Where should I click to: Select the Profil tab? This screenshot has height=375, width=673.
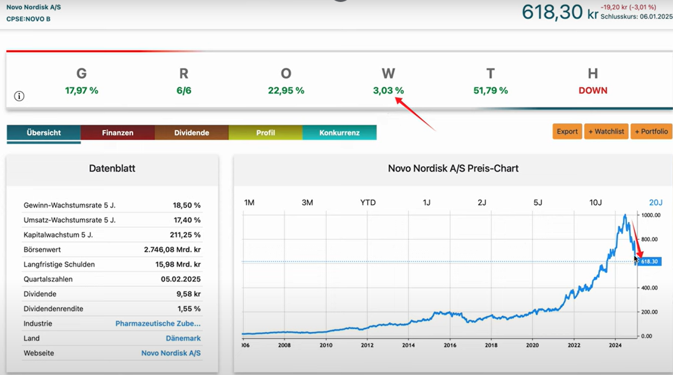click(x=266, y=133)
